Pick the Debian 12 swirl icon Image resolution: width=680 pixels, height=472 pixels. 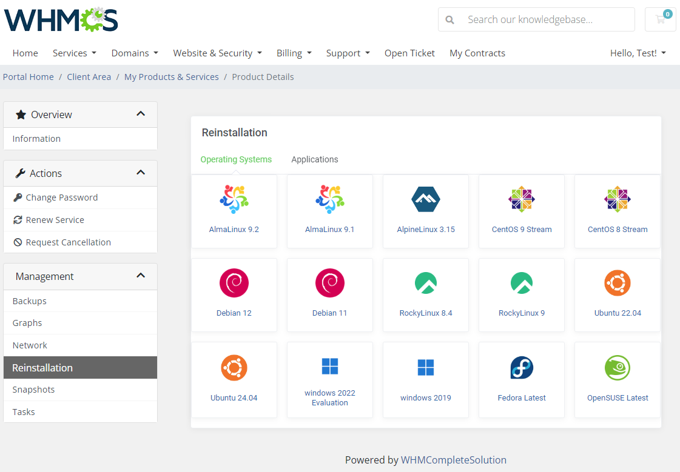pyautogui.click(x=234, y=283)
